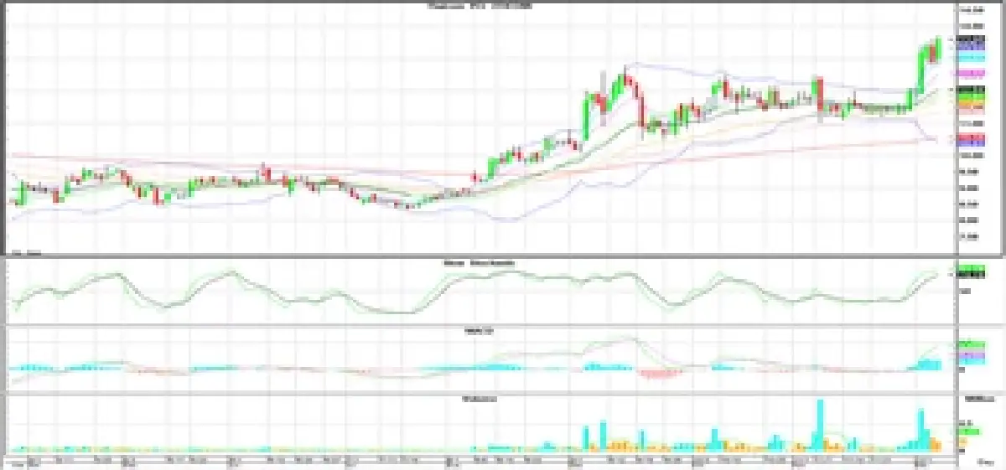Screen dimensions: 1006x470
Task: Click the black current-price label on price axis
Action: (971, 39)
